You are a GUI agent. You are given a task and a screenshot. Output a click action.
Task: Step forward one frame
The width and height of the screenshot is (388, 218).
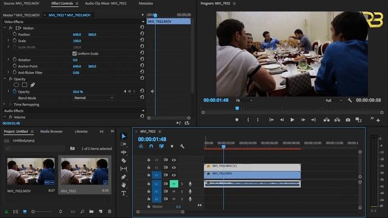point(303,120)
